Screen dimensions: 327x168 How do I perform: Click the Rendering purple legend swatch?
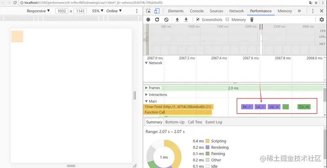[207, 148]
